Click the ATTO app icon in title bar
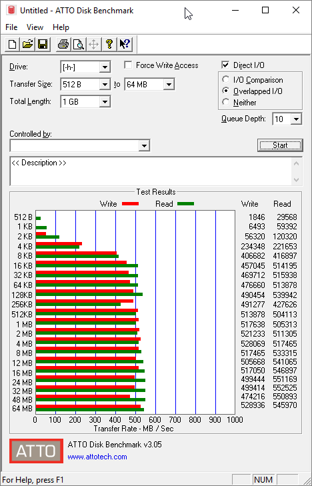Viewport: 312px width, 486px height. pyautogui.click(x=11, y=11)
